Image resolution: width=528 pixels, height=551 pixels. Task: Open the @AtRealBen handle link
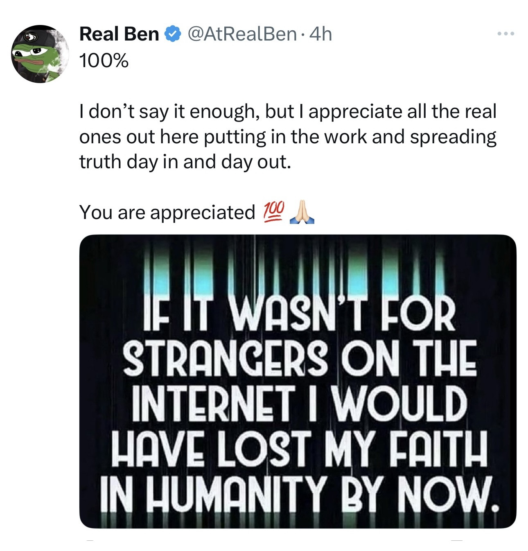pyautogui.click(x=242, y=34)
